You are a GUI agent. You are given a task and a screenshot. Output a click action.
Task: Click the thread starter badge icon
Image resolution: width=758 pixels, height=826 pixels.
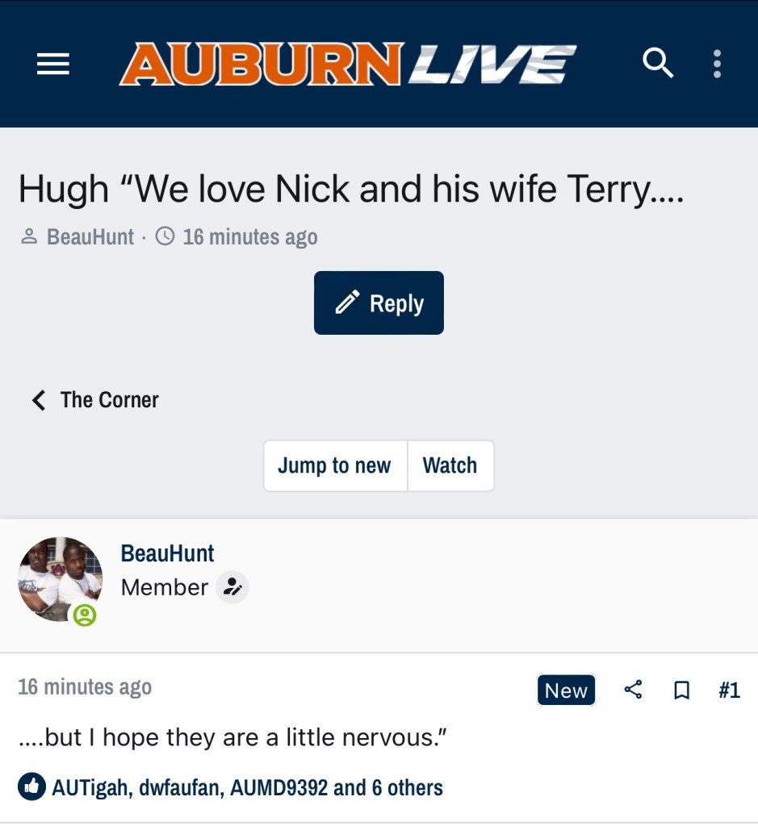(x=232, y=587)
